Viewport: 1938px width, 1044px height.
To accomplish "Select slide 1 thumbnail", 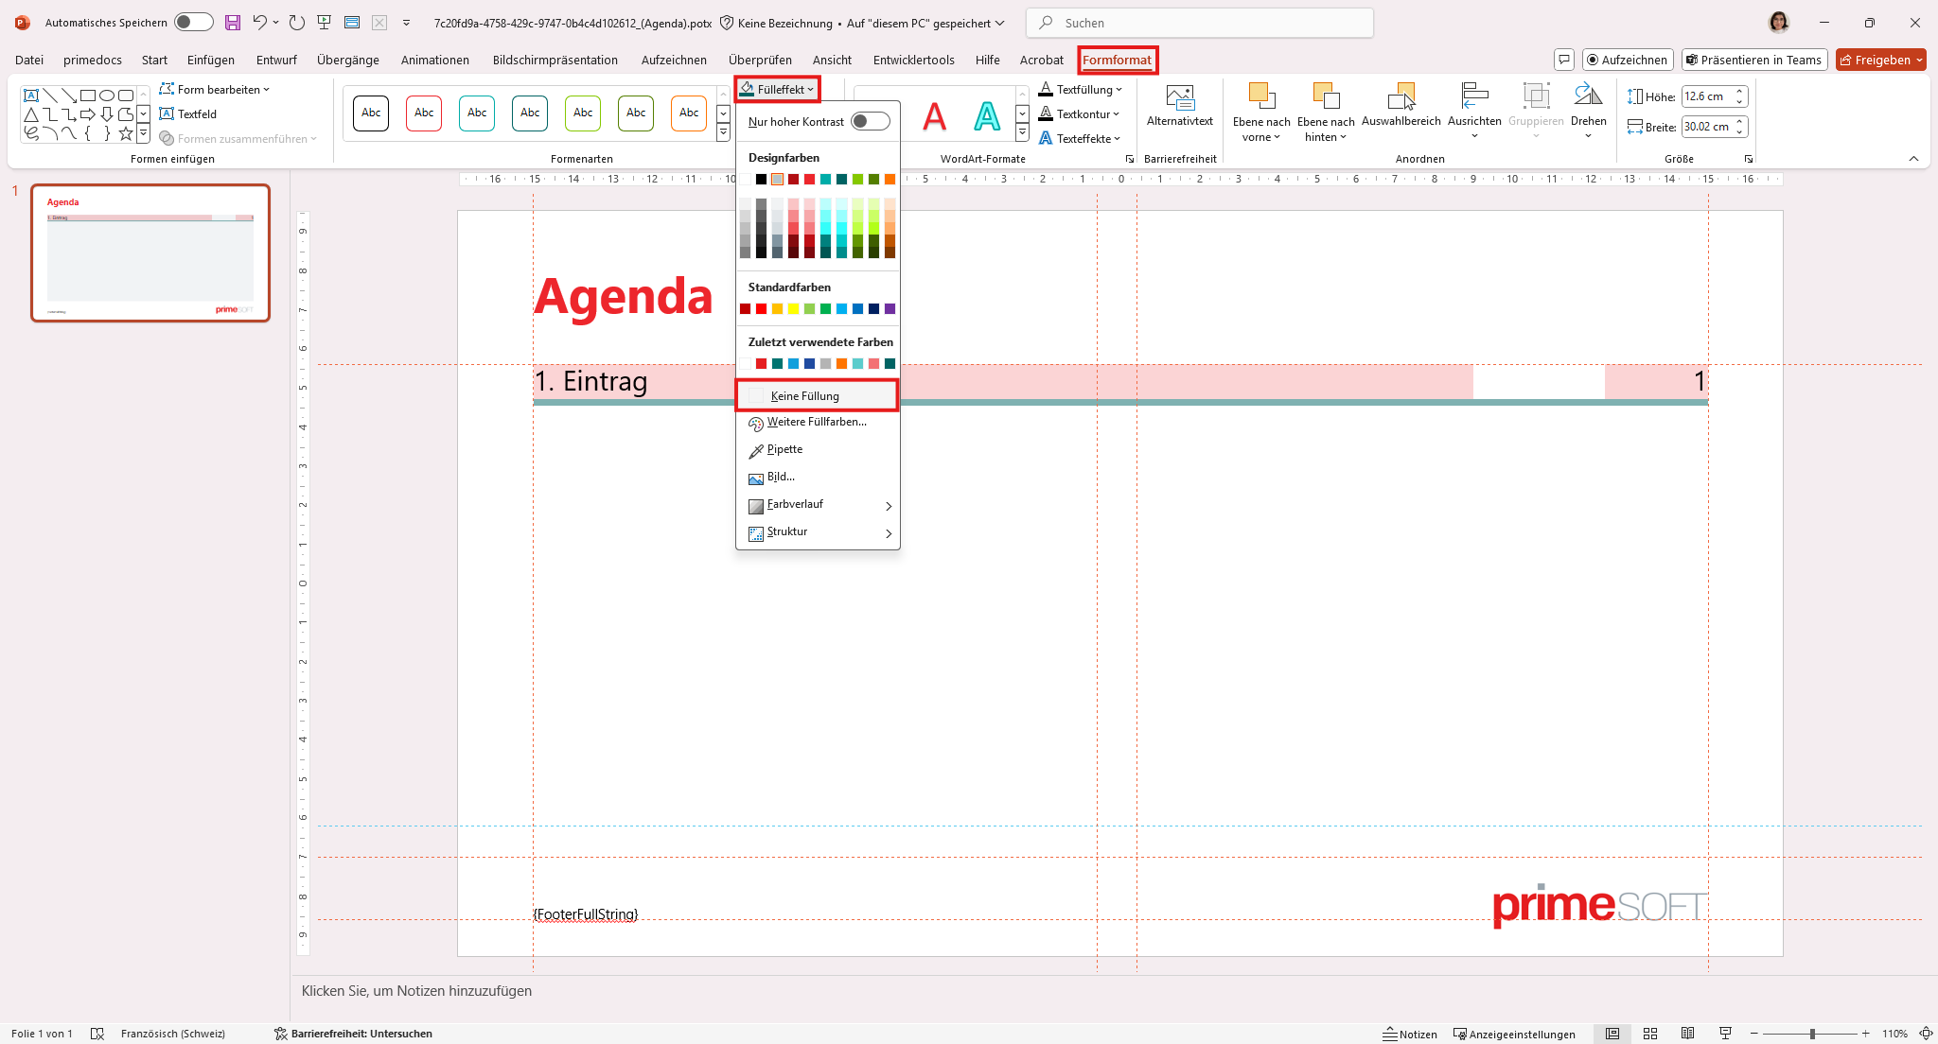I will point(150,253).
